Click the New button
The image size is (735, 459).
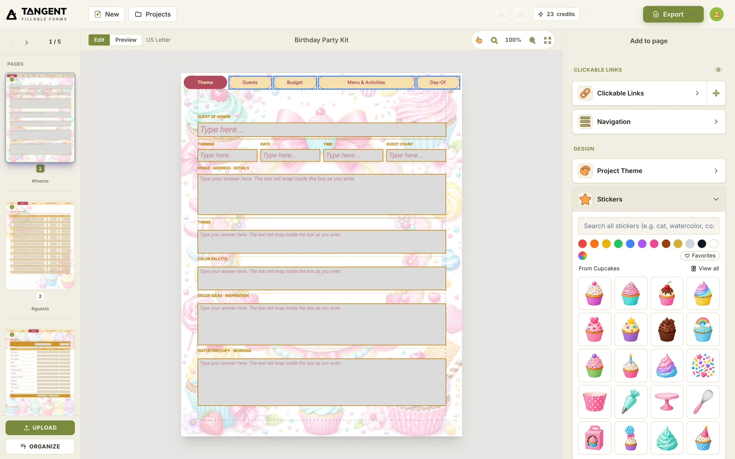click(107, 14)
